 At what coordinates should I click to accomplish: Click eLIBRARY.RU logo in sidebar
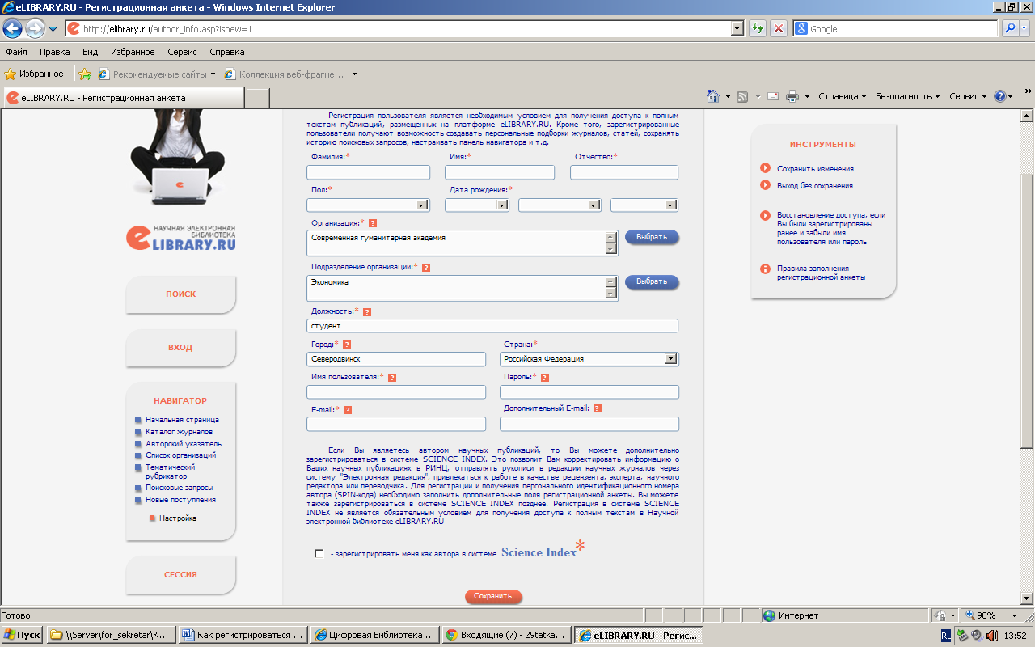180,238
